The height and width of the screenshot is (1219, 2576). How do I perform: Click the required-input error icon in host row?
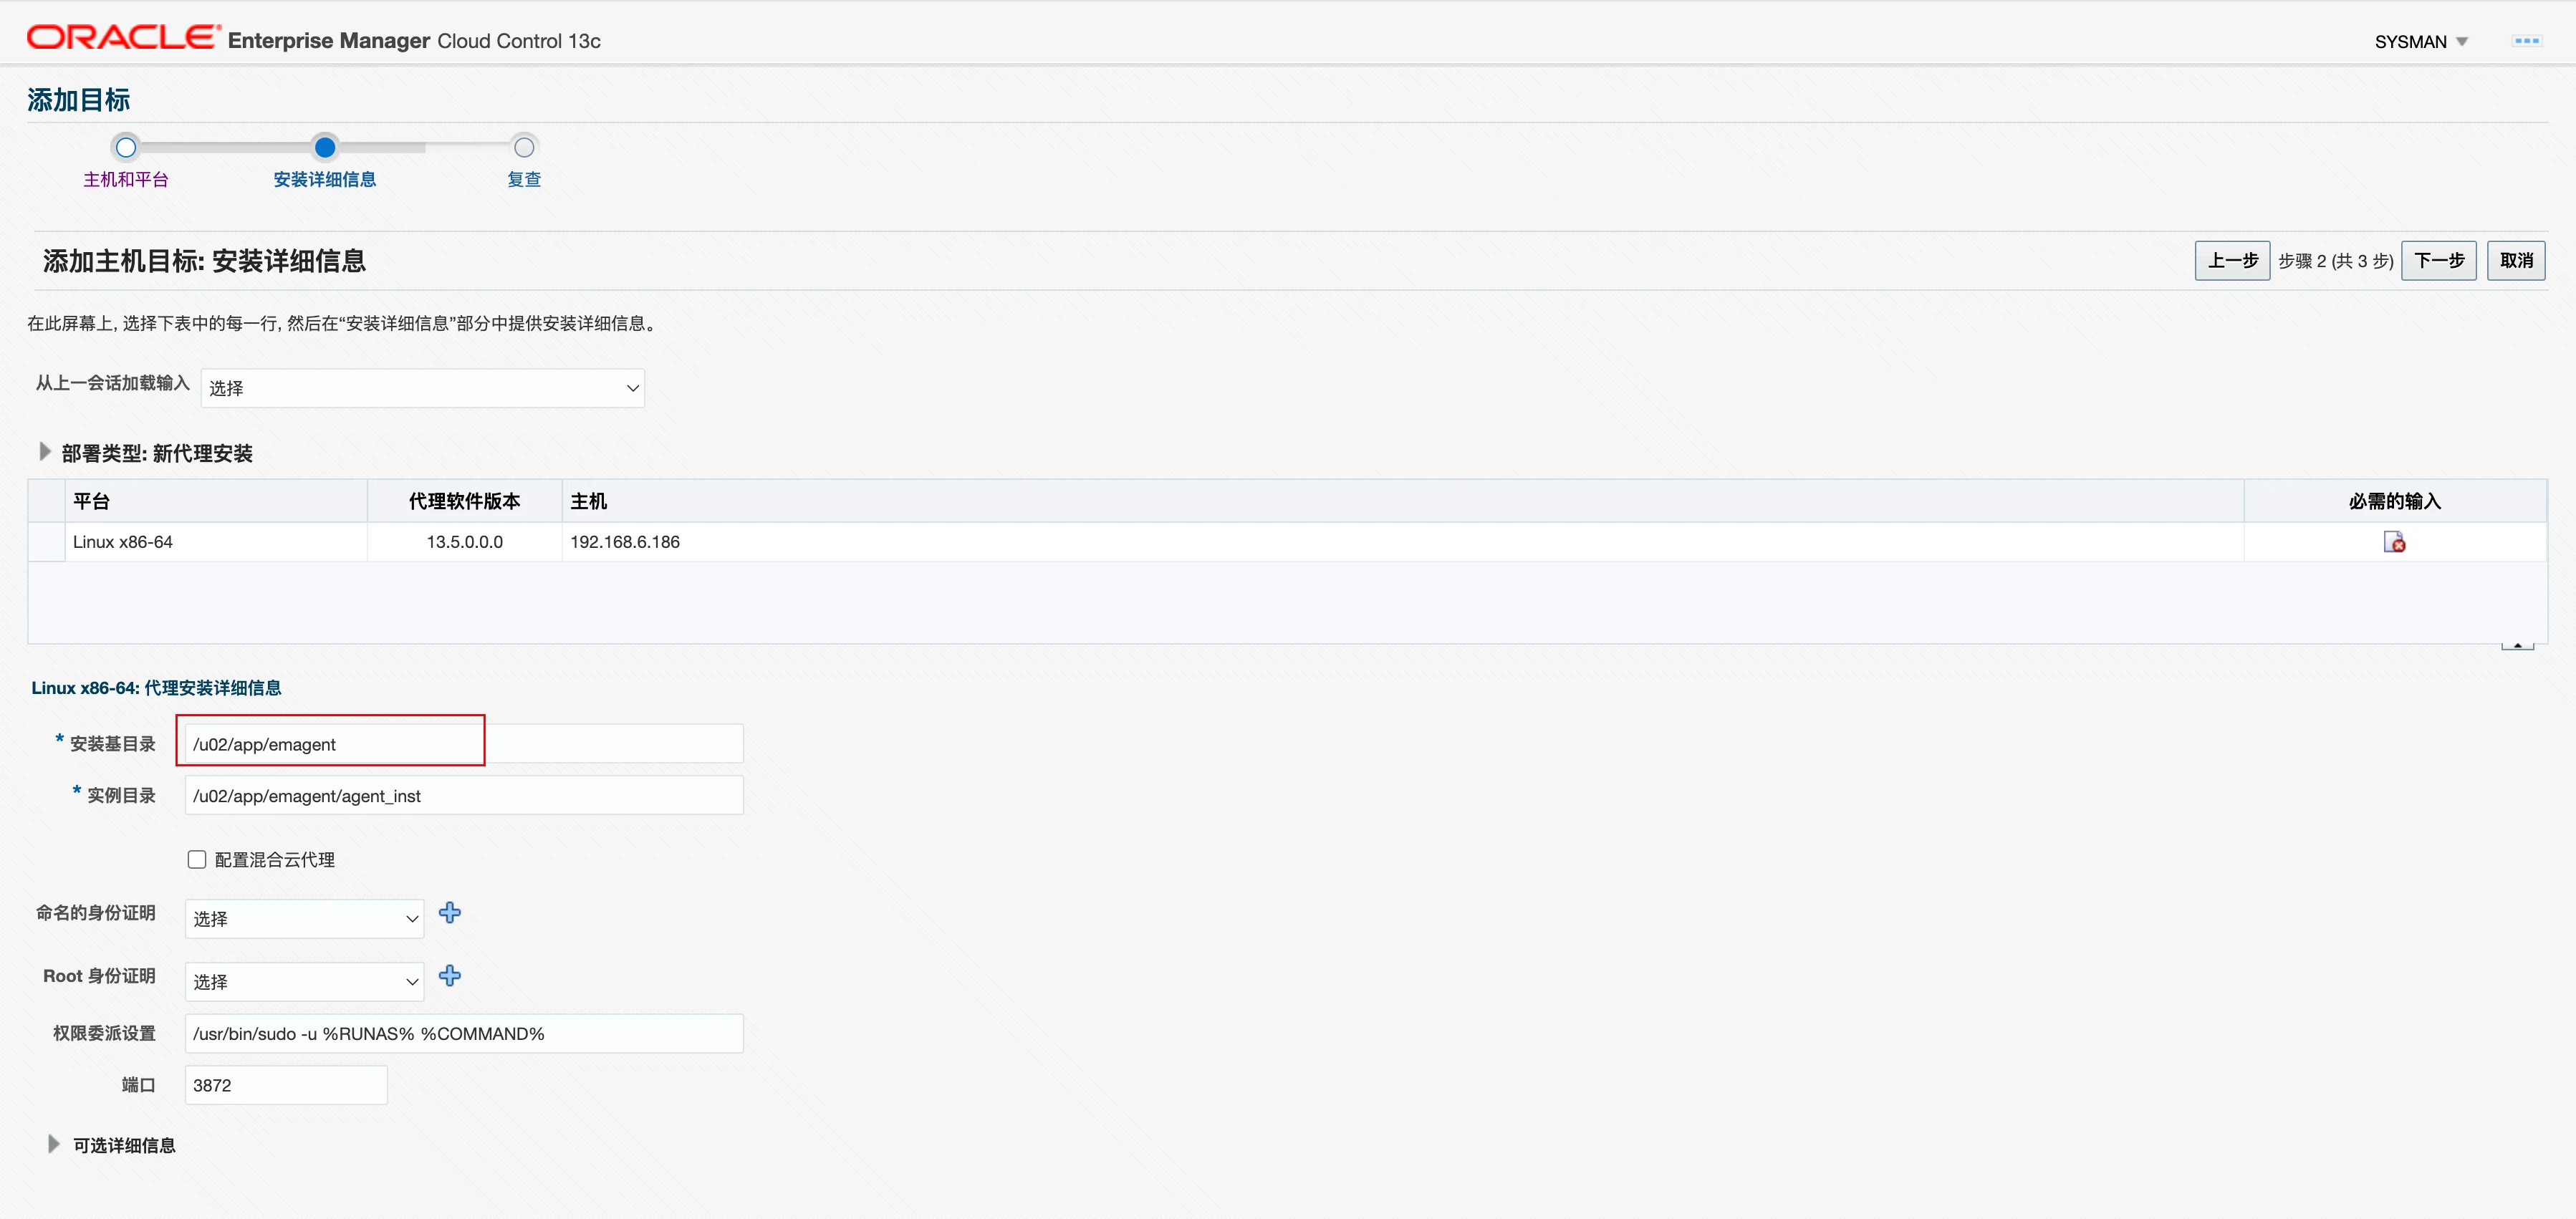pos(2394,542)
